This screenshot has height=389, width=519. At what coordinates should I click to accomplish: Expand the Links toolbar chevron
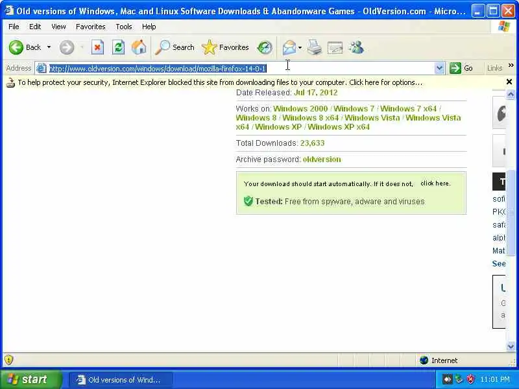pos(511,65)
